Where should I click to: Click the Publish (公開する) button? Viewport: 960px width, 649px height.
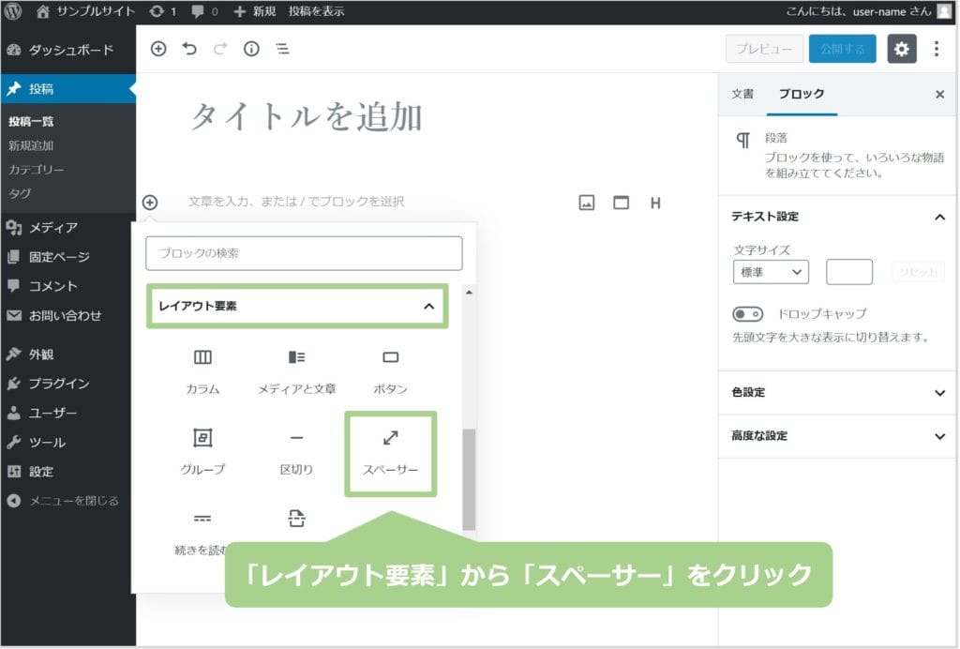pos(842,49)
